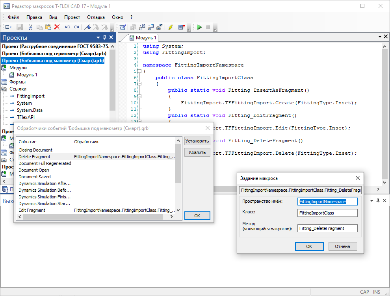The height and width of the screenshot is (296, 390).
Task: Click the Paste clipboard icon
Action: tap(48, 27)
